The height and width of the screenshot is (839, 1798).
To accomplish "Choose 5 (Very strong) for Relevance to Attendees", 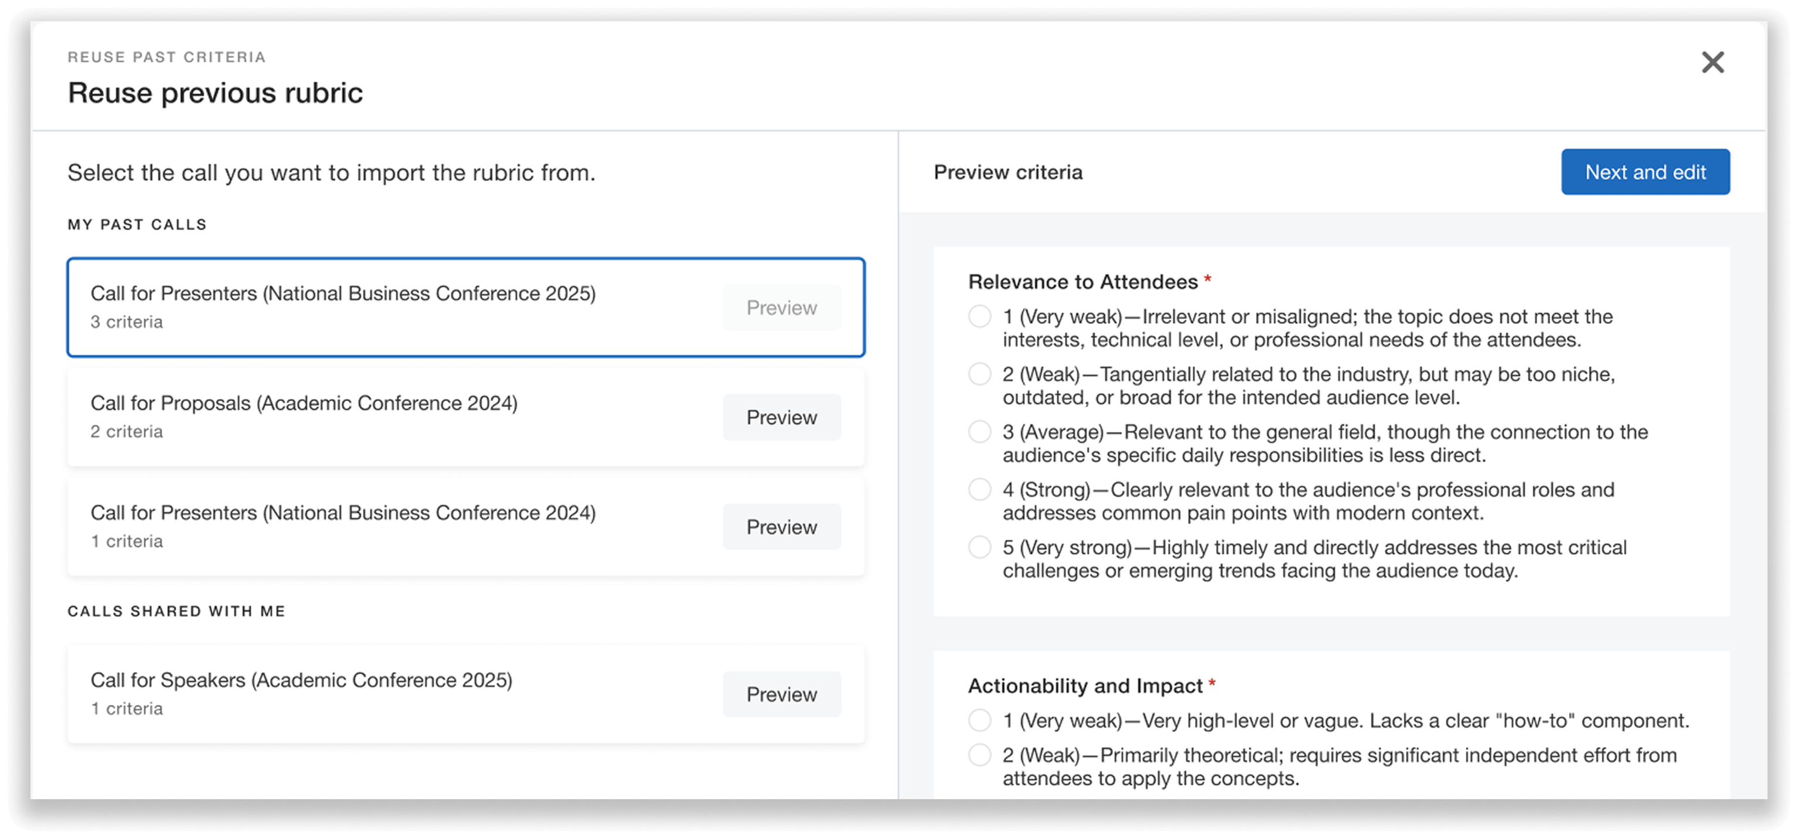I will click(979, 547).
